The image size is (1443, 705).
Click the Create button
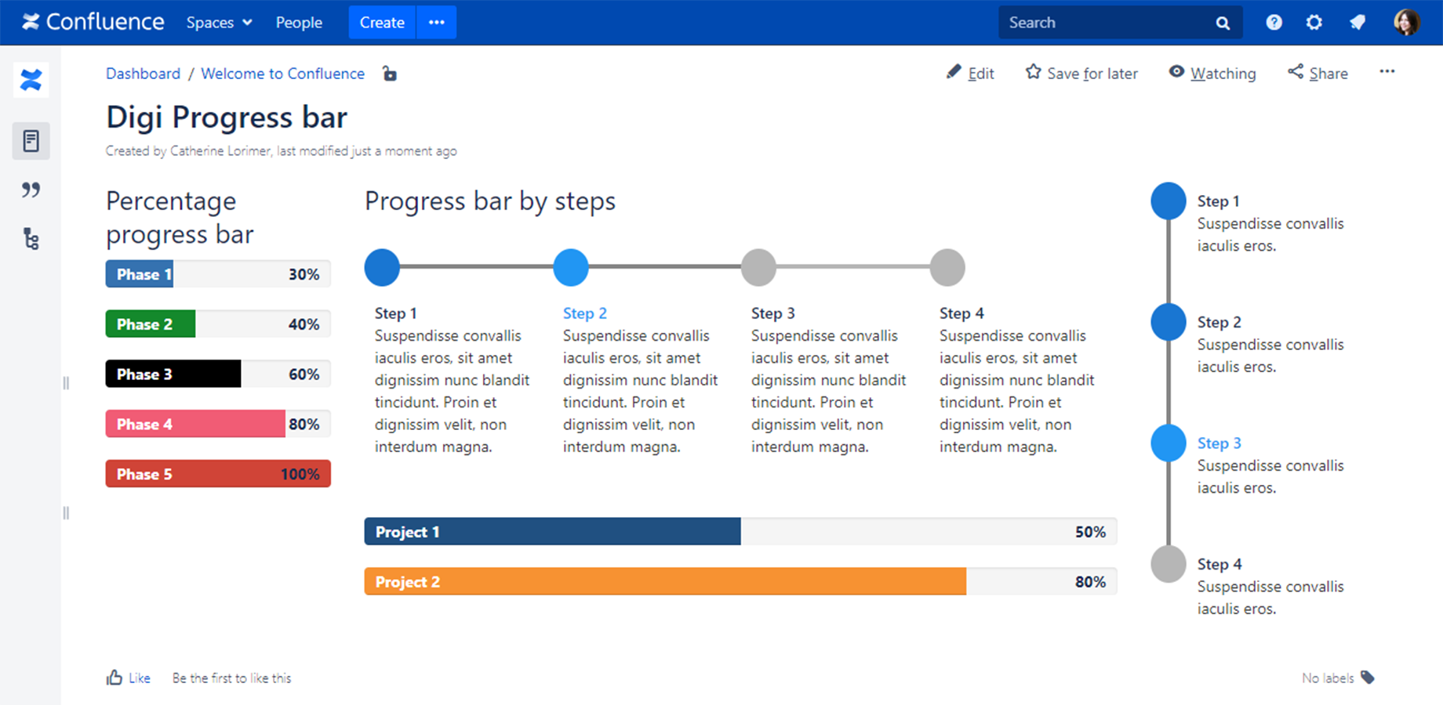(x=382, y=23)
